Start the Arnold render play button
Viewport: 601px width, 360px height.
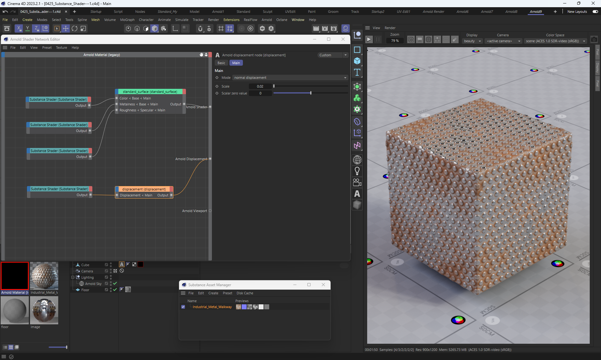(369, 39)
